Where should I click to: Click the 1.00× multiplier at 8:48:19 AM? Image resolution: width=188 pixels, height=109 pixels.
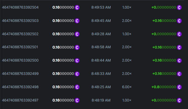point(127,100)
